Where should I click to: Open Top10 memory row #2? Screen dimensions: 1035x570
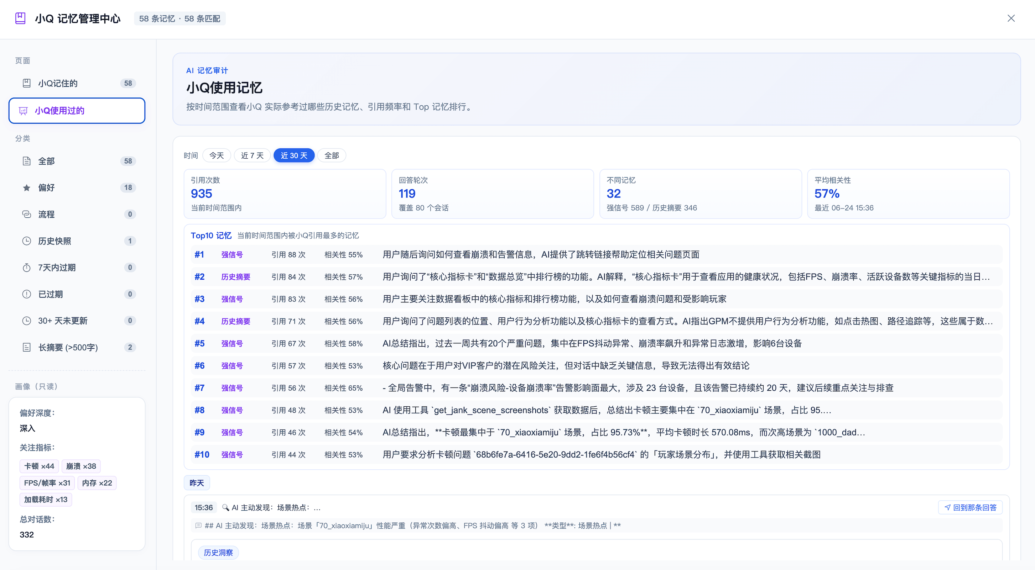596,276
